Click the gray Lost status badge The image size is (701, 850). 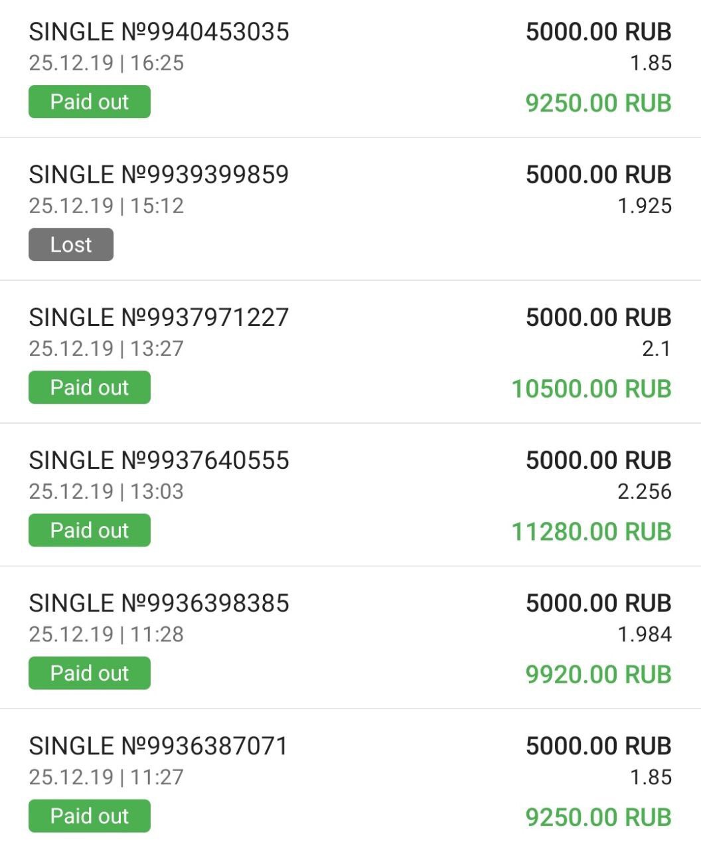(71, 244)
